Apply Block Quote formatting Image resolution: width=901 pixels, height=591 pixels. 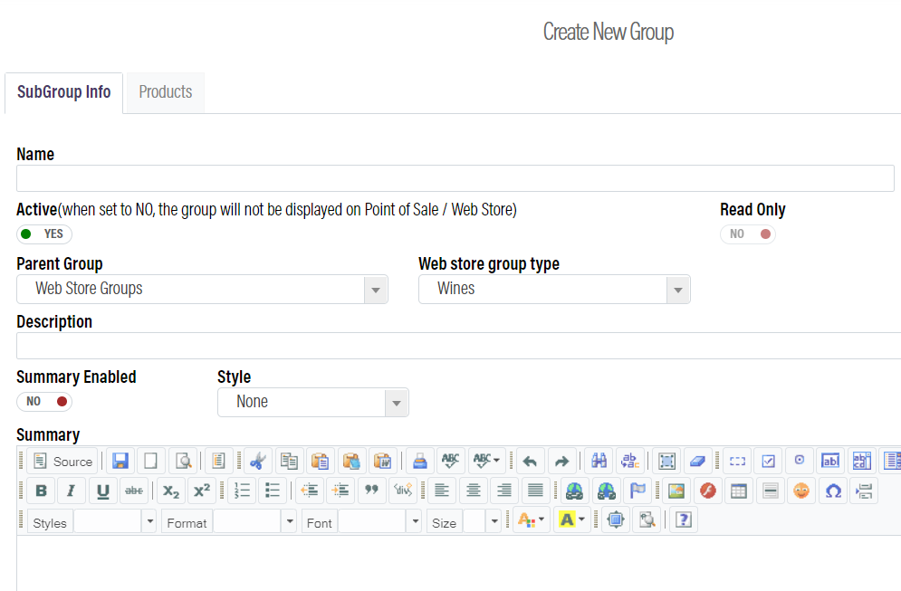tap(372, 491)
